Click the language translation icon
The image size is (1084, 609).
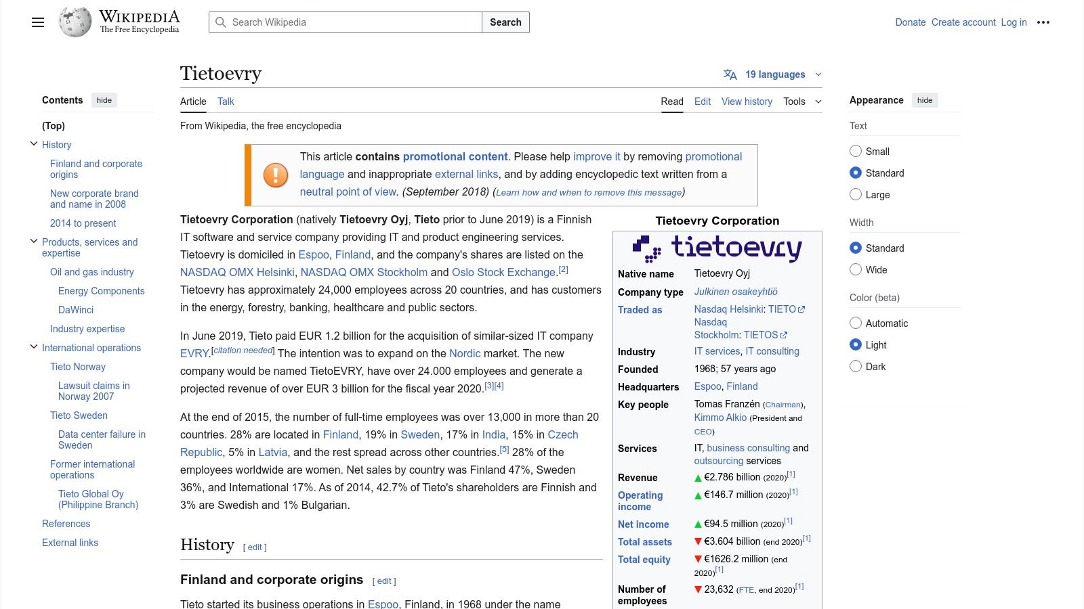pyautogui.click(x=730, y=74)
